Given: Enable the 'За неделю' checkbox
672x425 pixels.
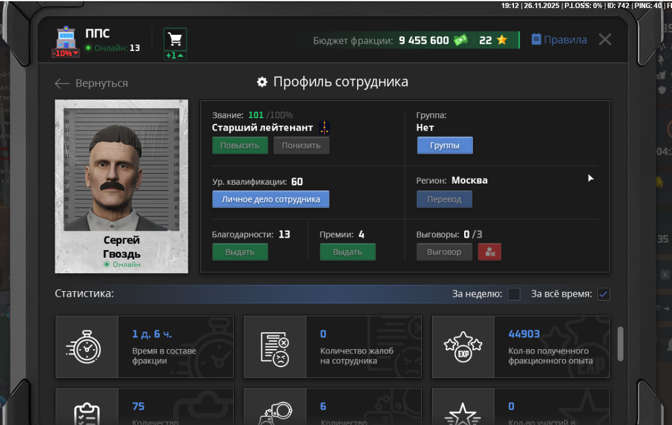Looking at the screenshot, I should point(514,294).
